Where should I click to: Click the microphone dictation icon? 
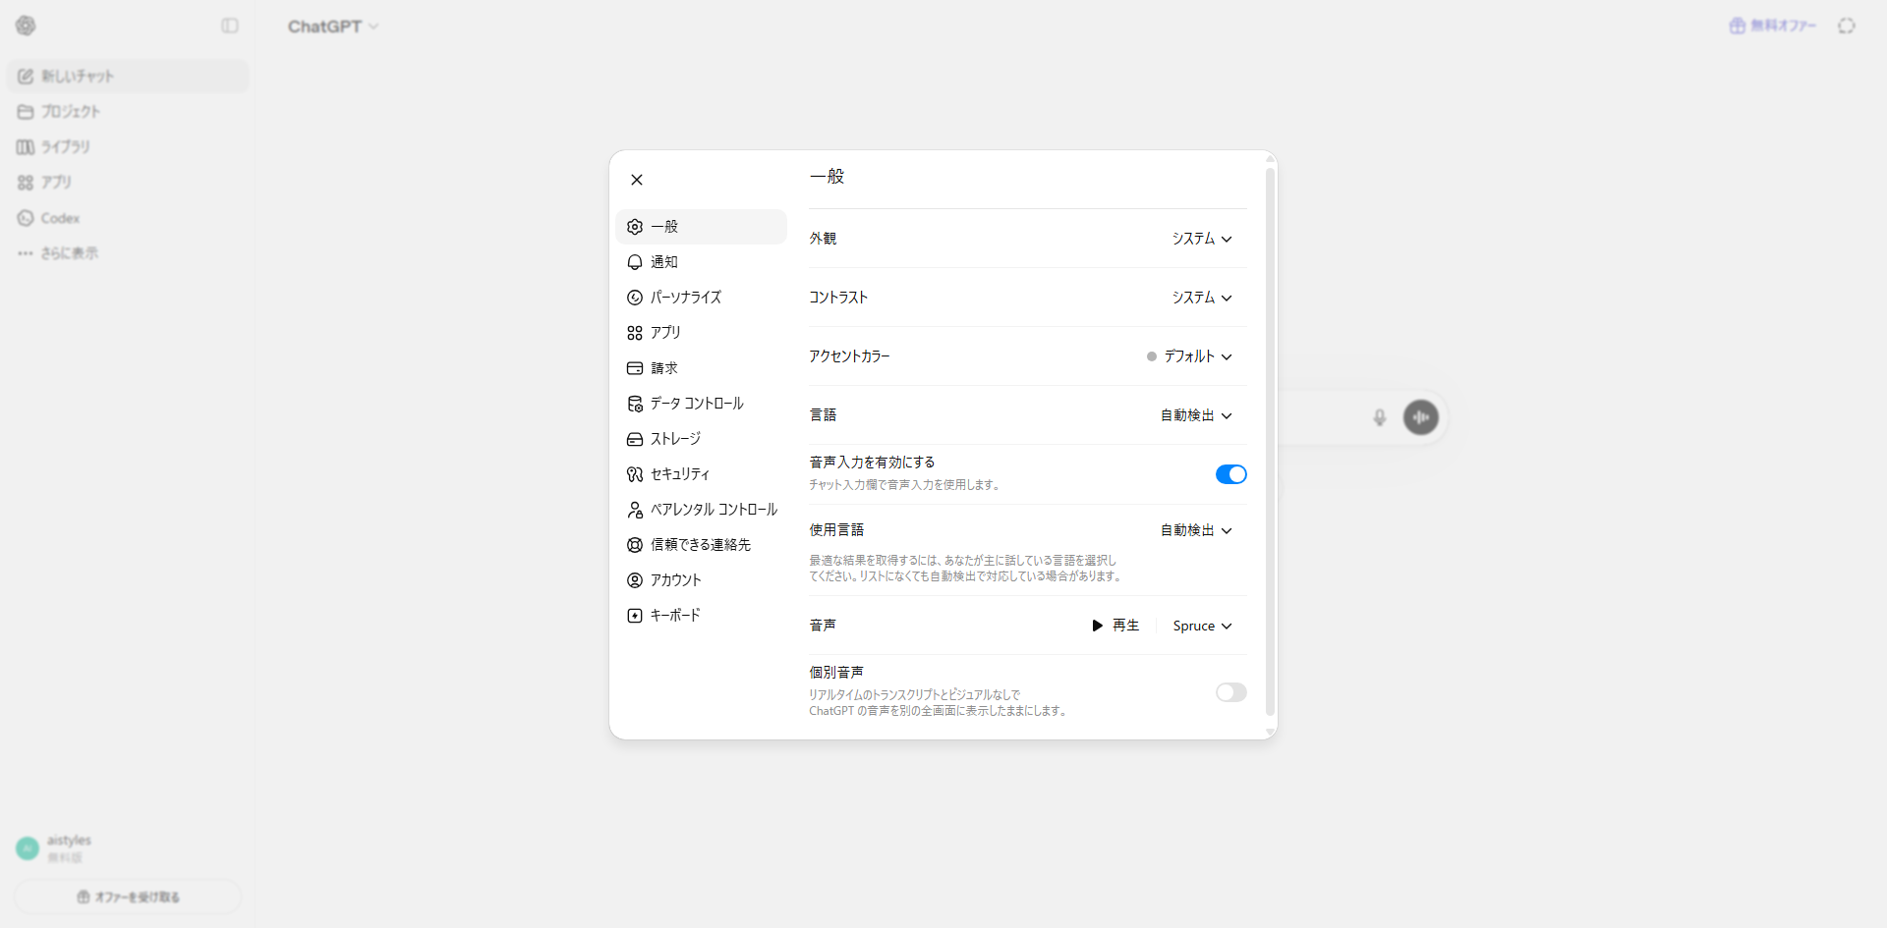click(x=1380, y=417)
